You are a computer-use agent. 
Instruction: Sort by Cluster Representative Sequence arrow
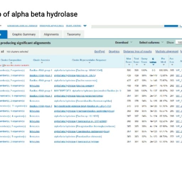90,63
